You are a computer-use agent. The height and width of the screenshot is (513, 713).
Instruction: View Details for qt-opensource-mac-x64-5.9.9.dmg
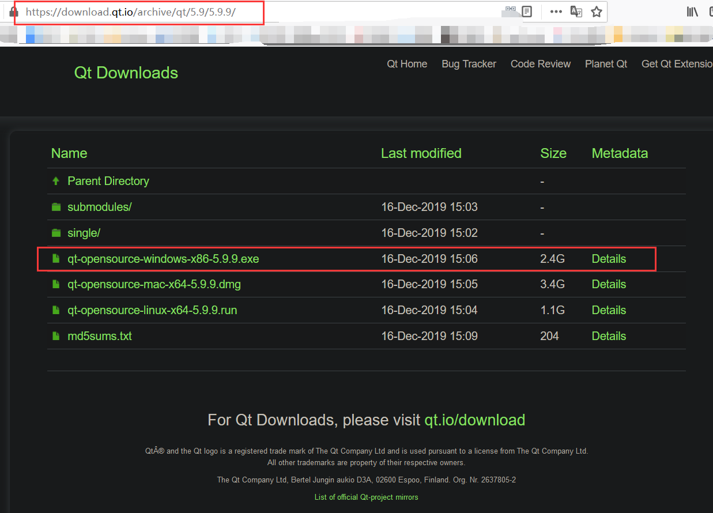coord(609,284)
